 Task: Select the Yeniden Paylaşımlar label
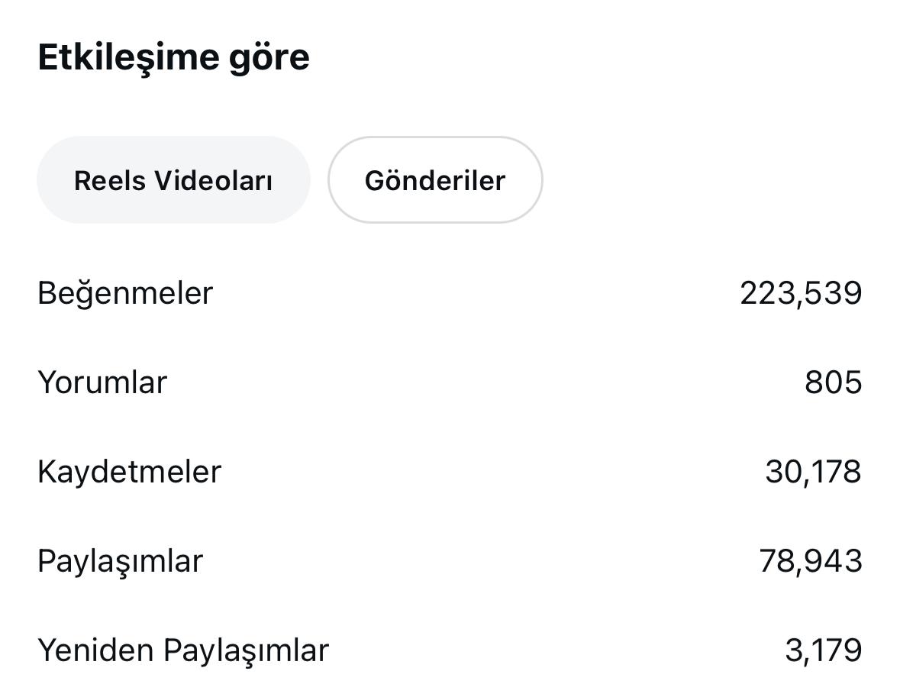183,651
